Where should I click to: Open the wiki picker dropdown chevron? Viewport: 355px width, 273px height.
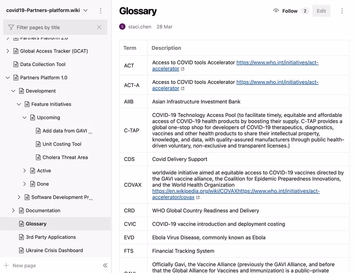tap(85, 10)
